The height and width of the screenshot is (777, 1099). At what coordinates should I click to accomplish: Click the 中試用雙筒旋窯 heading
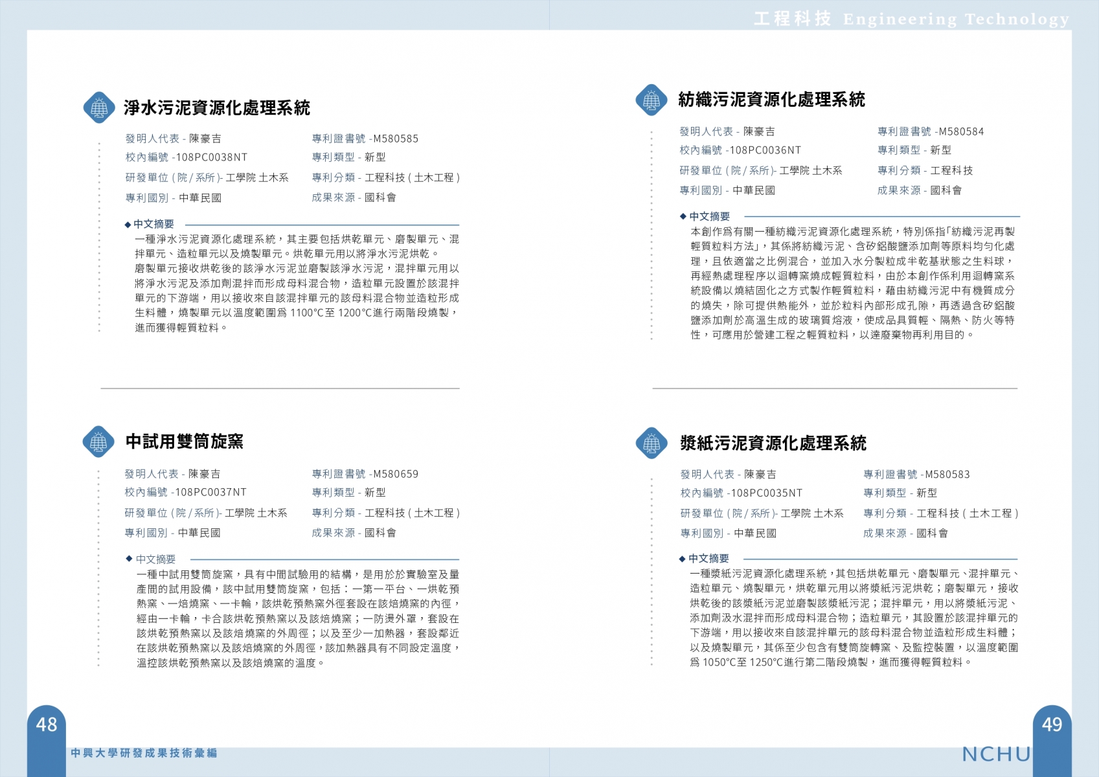pyautogui.click(x=185, y=442)
